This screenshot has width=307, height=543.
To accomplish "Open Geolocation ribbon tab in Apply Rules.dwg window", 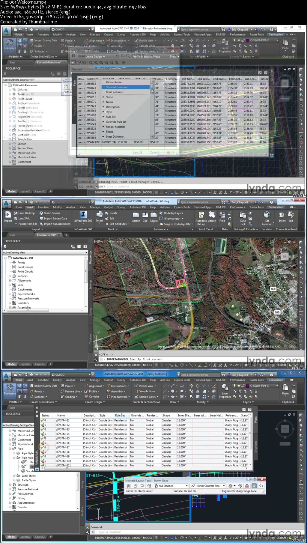I will point(276,380).
